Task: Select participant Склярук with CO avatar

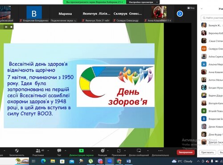Action: pyautogui.click(x=212, y=49)
